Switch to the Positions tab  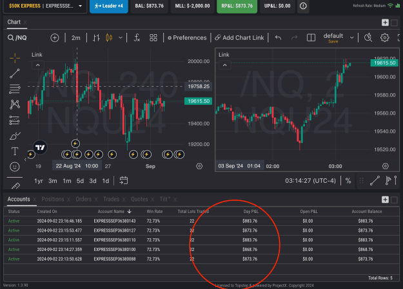coord(53,199)
